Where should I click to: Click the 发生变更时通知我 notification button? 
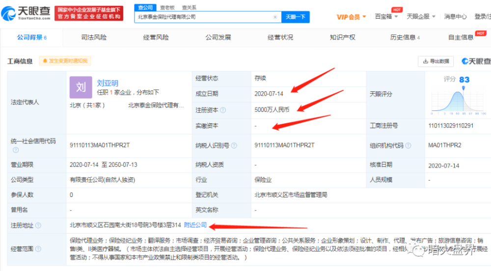coord(65,61)
